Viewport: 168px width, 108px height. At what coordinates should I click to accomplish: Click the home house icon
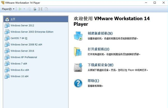pos(7,19)
